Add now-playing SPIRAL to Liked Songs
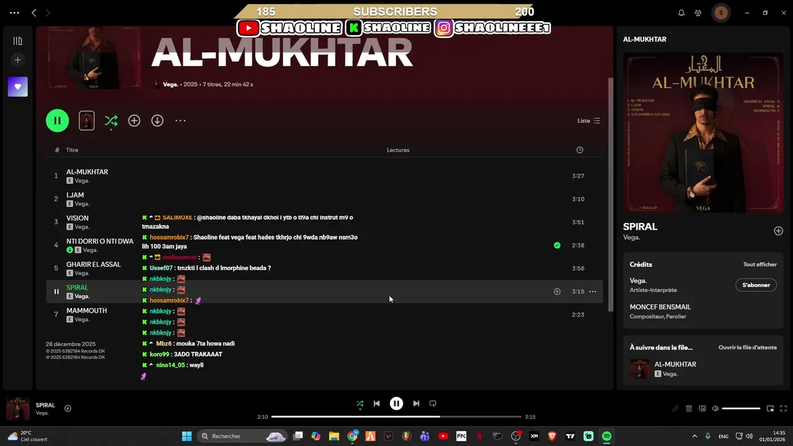The image size is (793, 446). click(x=68, y=408)
